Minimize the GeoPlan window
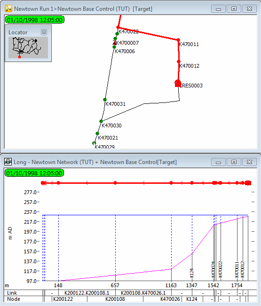261x306 pixels. tap(219, 9)
